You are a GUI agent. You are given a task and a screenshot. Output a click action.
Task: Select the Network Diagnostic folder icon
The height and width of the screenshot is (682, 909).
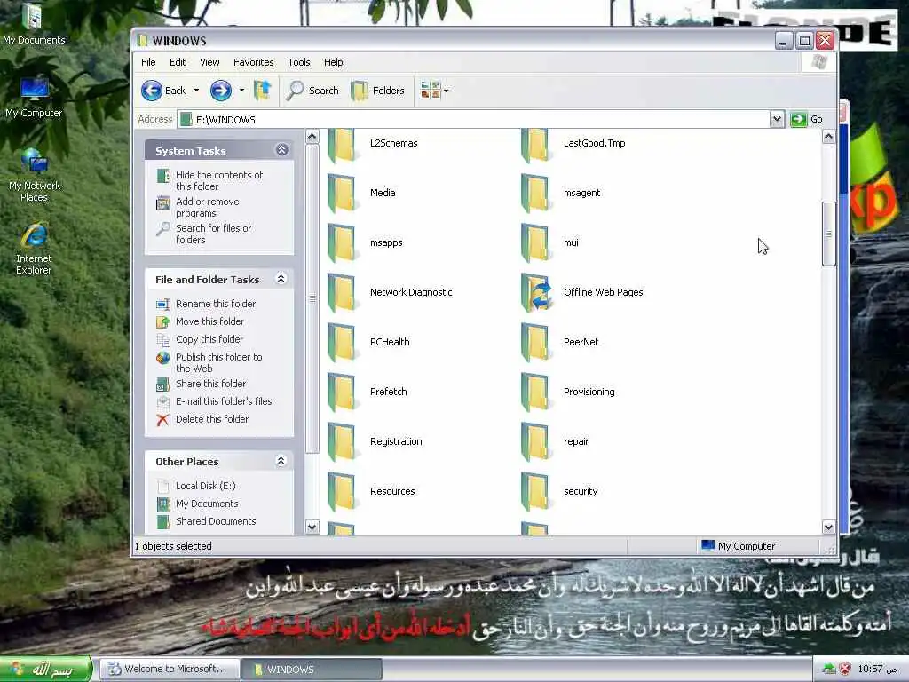(341, 293)
